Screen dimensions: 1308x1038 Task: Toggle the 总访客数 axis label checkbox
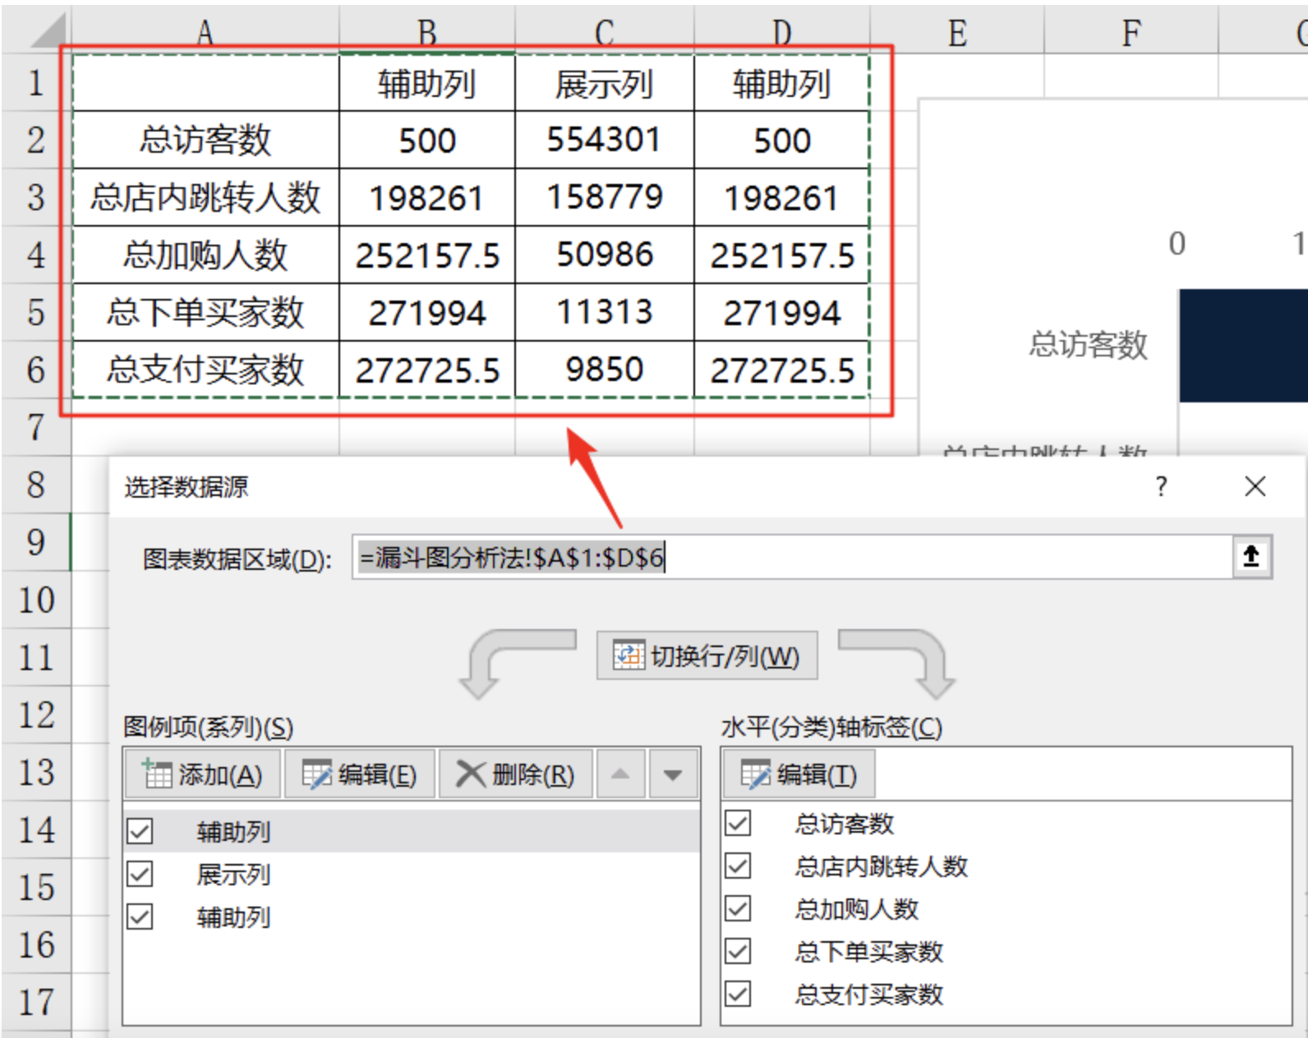tap(738, 823)
